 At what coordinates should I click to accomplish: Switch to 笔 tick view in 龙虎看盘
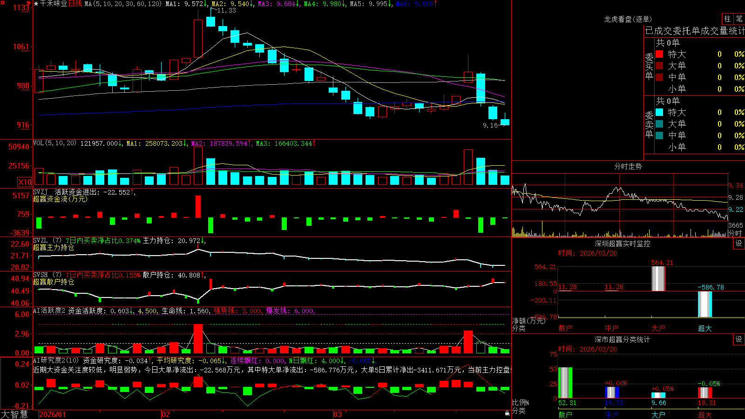[739, 19]
